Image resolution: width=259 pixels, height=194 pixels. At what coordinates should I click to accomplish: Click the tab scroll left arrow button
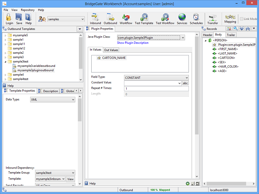click(77, 91)
